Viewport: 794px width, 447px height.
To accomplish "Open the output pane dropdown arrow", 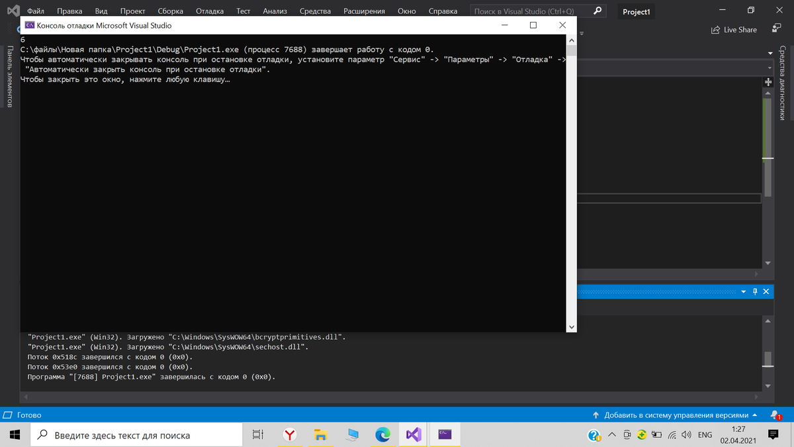I will 743,291.
